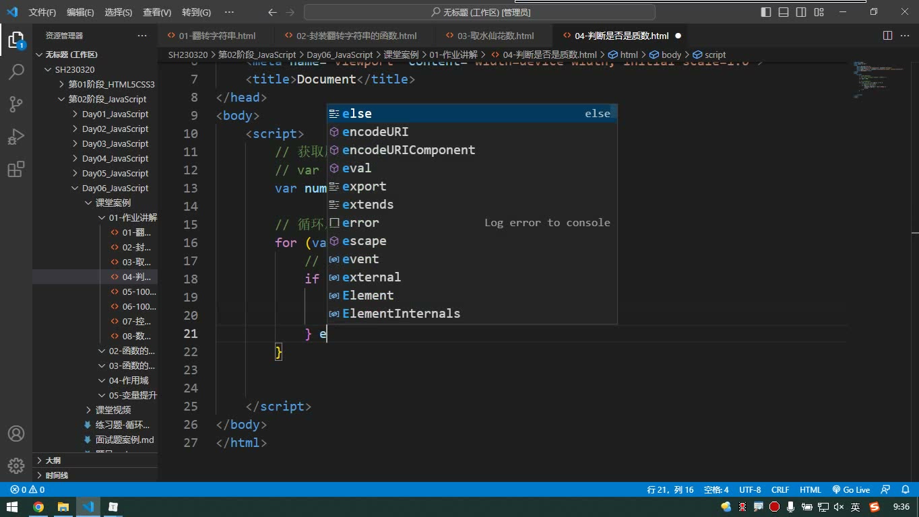Toggle the secondary side bar layout button
The image size is (919, 517).
click(x=801, y=12)
